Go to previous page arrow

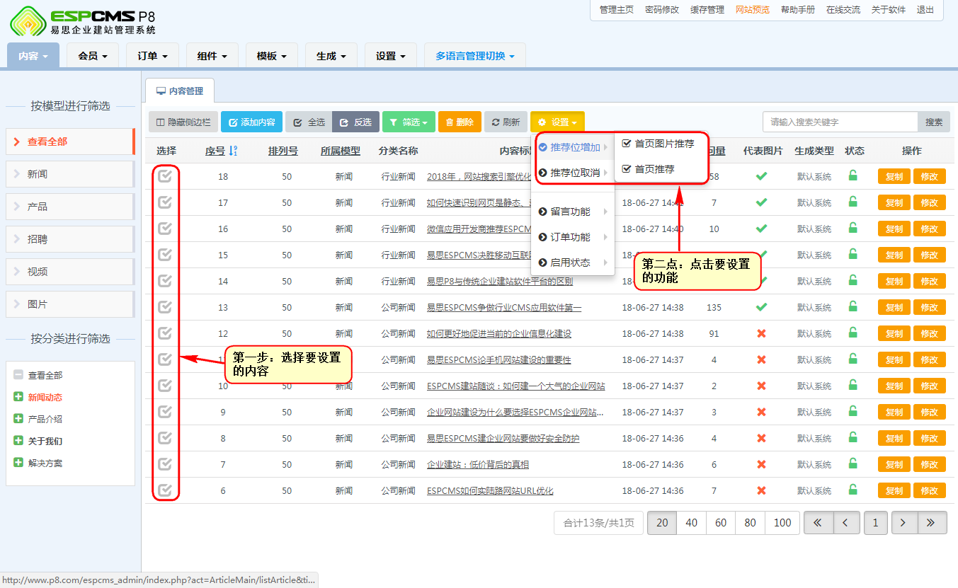tap(846, 523)
